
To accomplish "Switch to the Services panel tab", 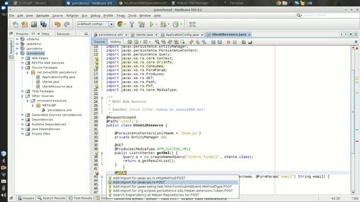I will pos(63,34).
